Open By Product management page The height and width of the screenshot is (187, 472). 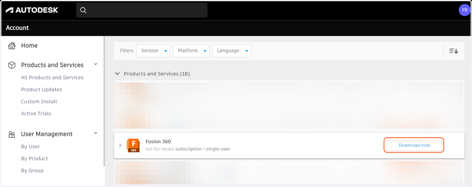coord(35,159)
